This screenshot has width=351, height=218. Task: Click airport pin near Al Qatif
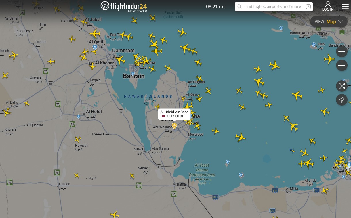[95, 47]
